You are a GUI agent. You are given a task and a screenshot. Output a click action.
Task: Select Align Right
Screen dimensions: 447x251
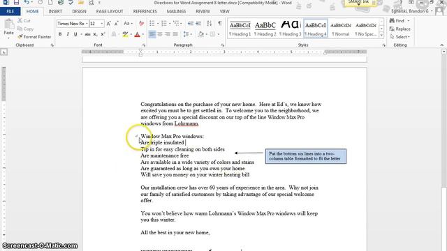tap(168, 34)
